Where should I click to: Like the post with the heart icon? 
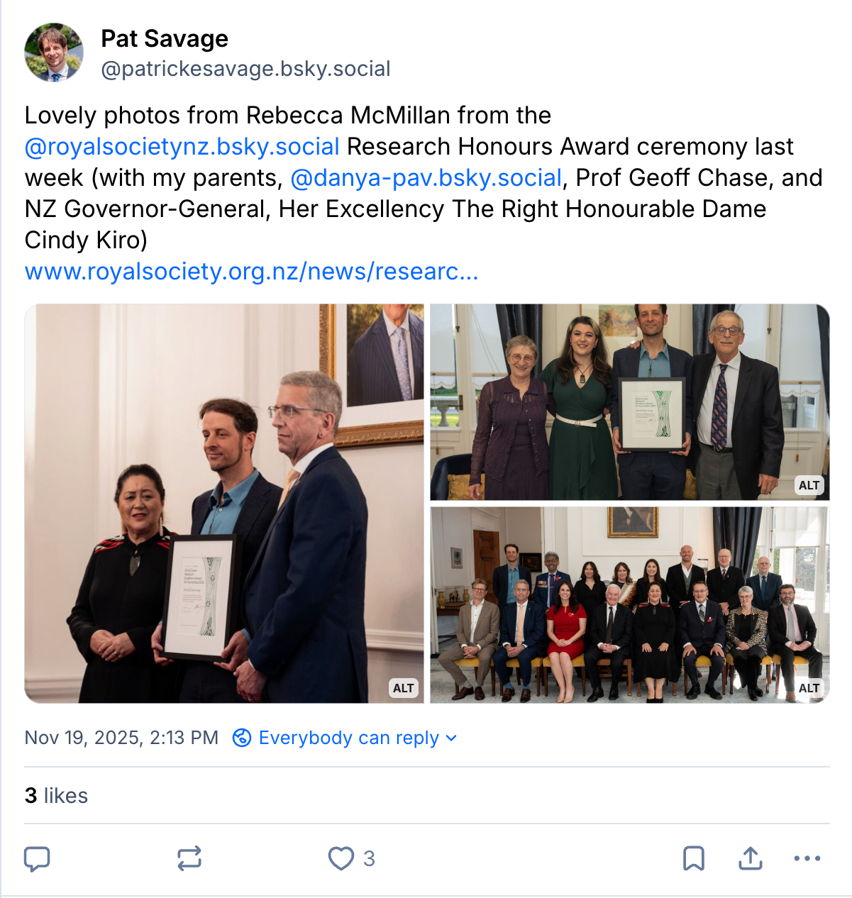coord(341,858)
